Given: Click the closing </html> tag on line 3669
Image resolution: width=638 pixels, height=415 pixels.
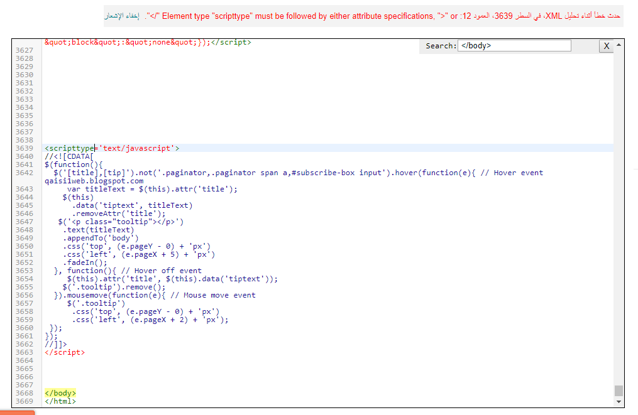Looking at the screenshot, I should [60, 401].
